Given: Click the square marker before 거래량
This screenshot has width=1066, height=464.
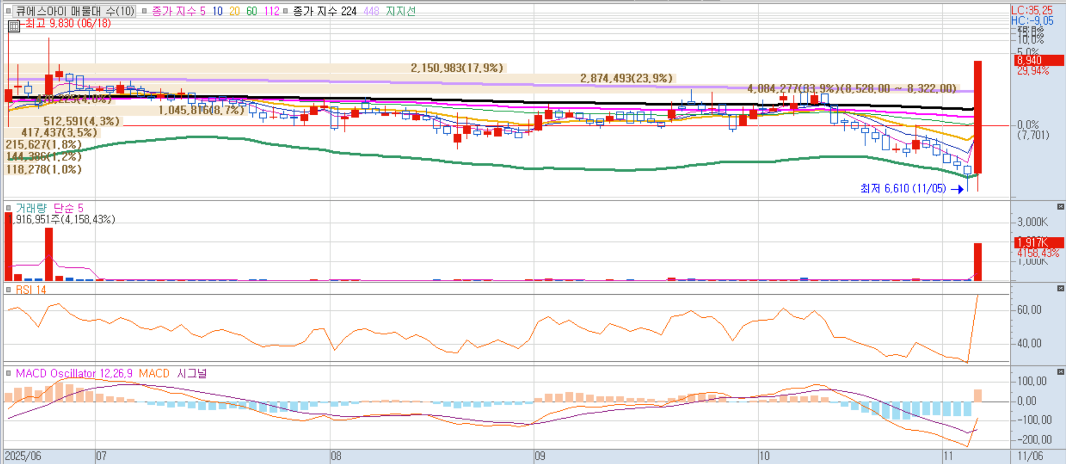Looking at the screenshot, I should click(x=9, y=208).
